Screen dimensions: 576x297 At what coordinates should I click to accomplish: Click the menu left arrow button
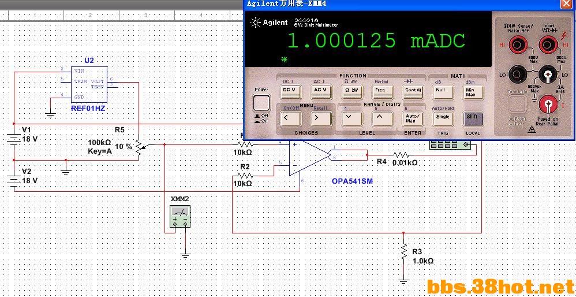point(291,118)
